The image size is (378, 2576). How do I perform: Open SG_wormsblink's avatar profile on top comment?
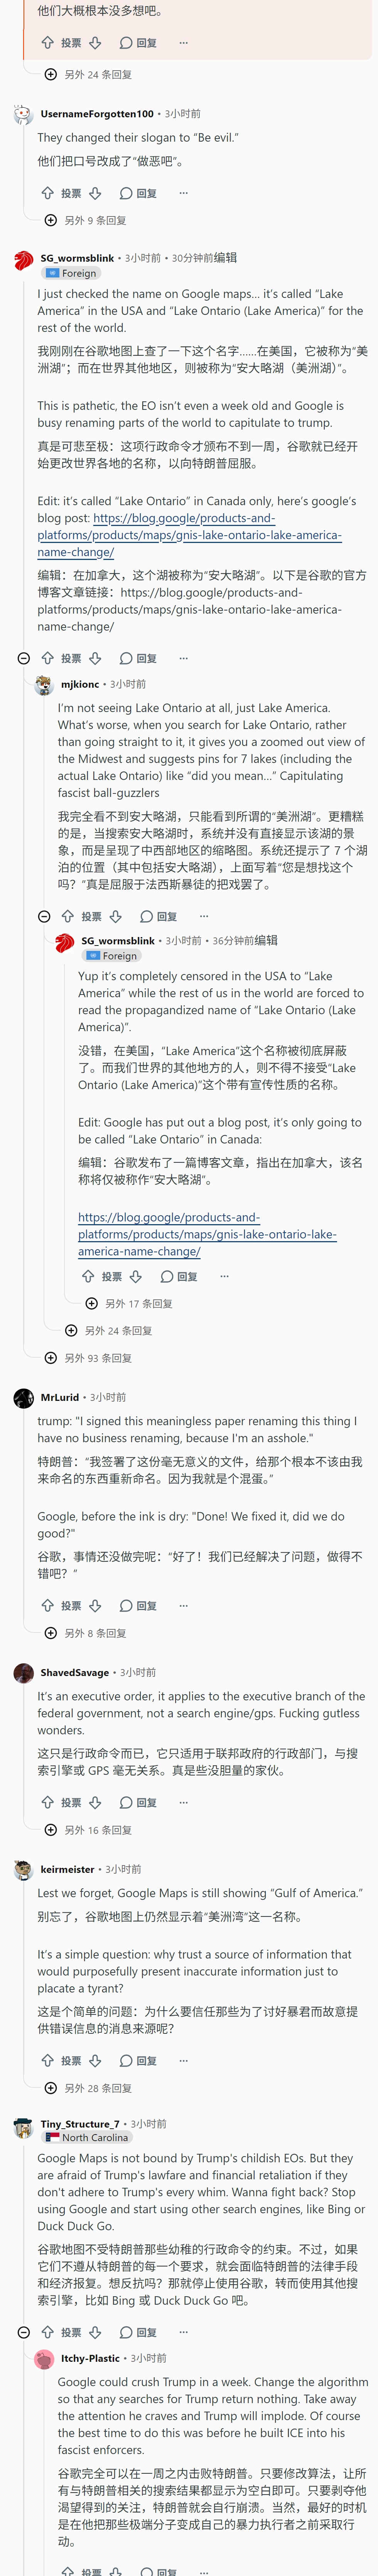coord(24,261)
